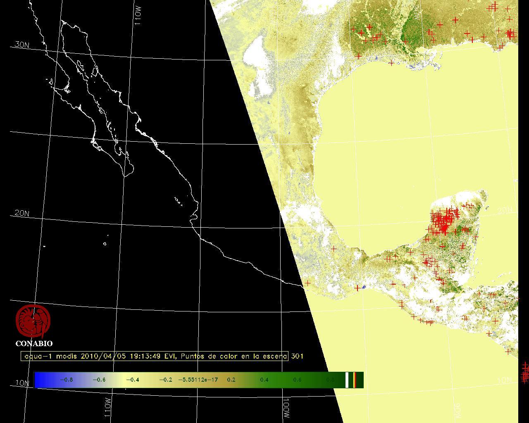
Task: Click the hotspot count 301
Action: [297, 356]
